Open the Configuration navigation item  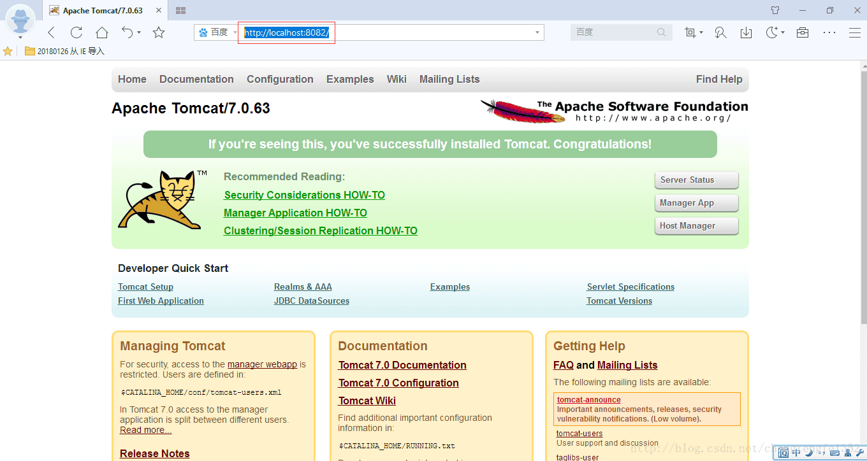pyautogui.click(x=280, y=79)
